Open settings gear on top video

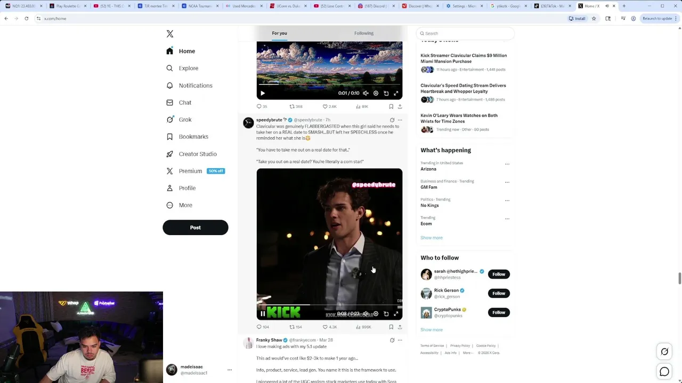point(376,93)
